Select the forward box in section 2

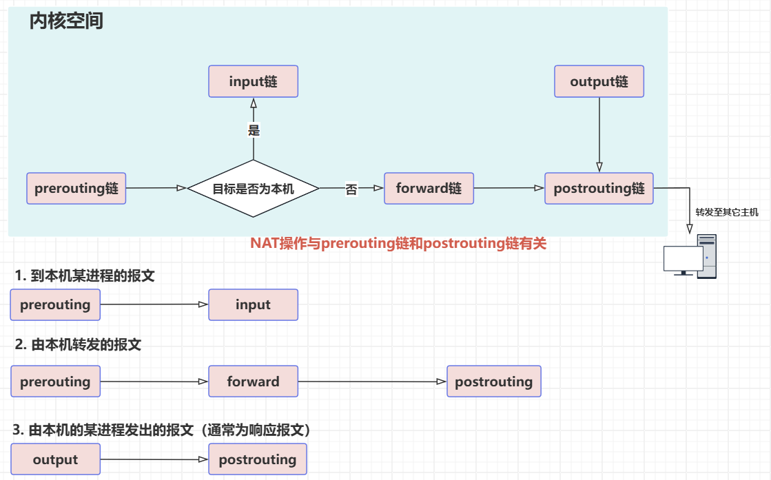click(253, 382)
